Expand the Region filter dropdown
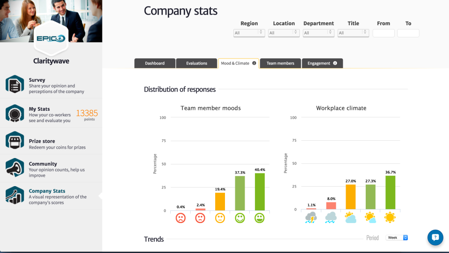449x253 pixels. [249, 33]
